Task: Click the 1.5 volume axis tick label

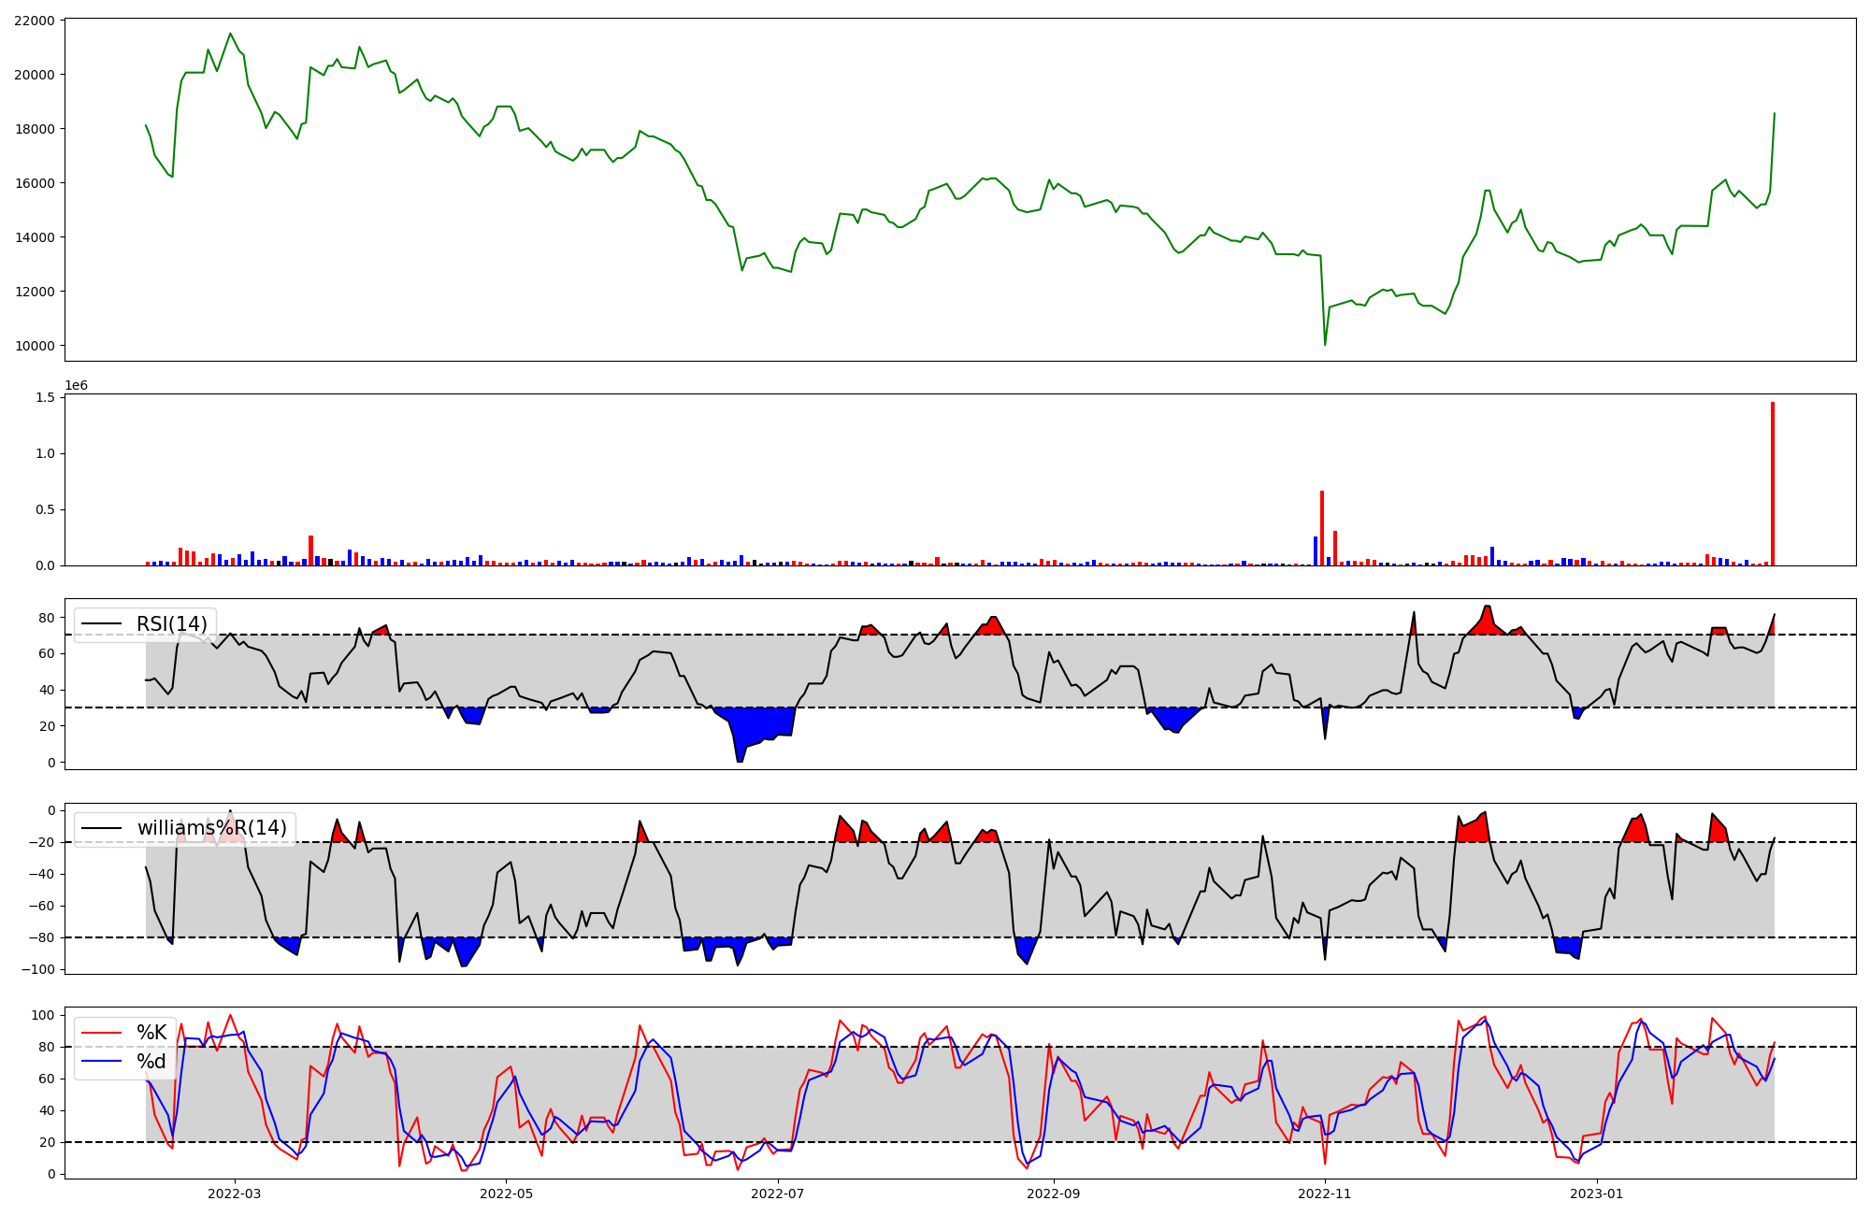Action: pyautogui.click(x=45, y=398)
